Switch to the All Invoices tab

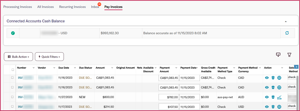[x=46, y=7]
